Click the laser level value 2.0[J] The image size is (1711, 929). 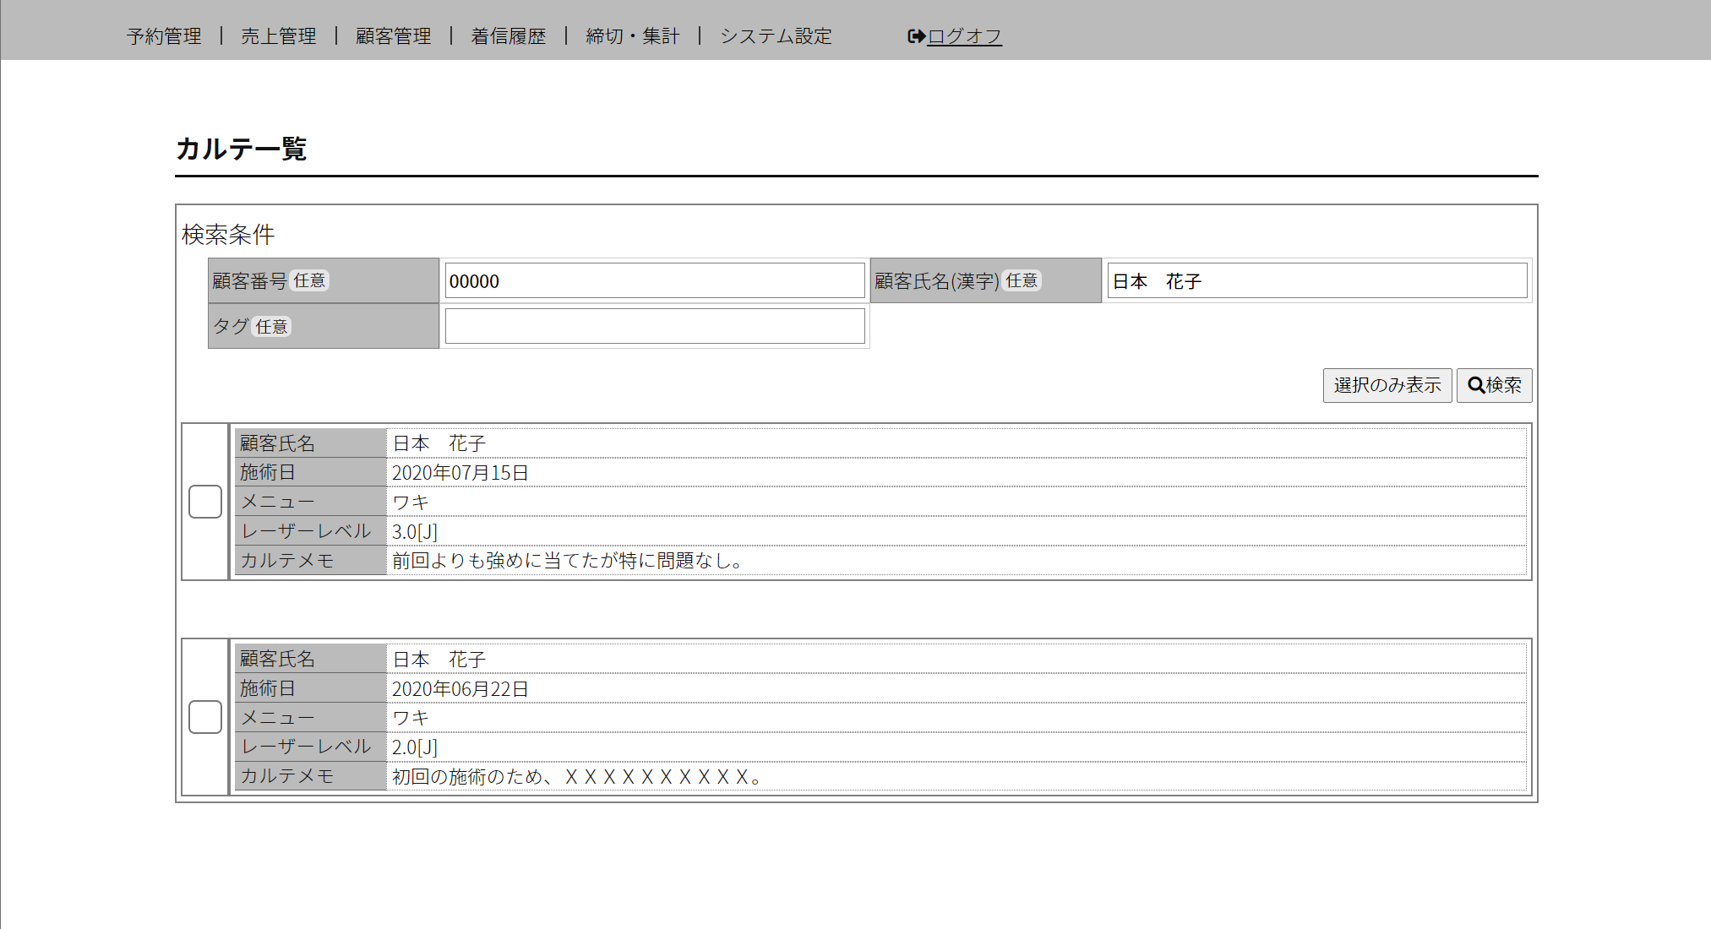pyautogui.click(x=415, y=747)
